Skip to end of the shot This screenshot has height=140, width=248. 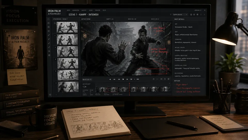[131, 79]
